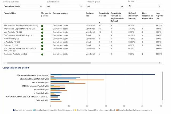Click Ig Australia status green dot
This screenshot has height=114, width=171.
click(42, 42)
